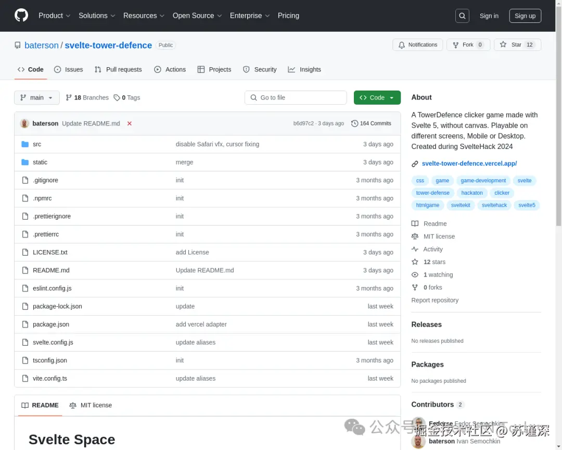The image size is (562, 450).
Task: Click the baterson owner link
Action: tap(41, 45)
